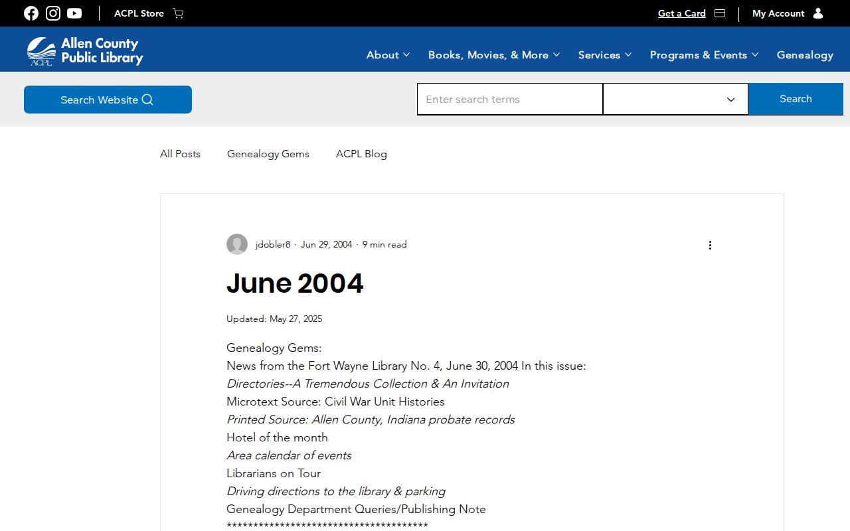
Task: Open the post's more actions menu
Action: pos(710,245)
